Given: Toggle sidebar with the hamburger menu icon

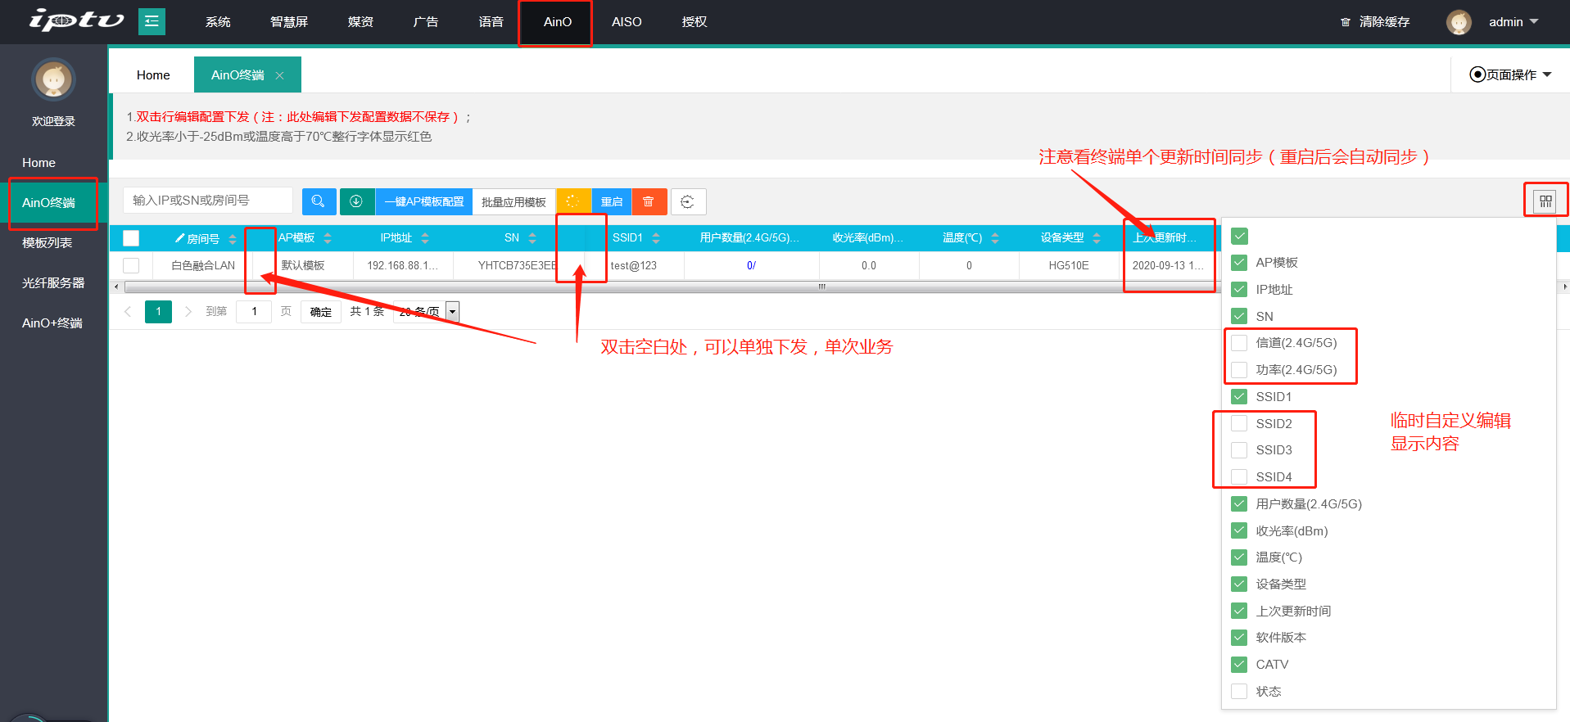Looking at the screenshot, I should click(152, 22).
